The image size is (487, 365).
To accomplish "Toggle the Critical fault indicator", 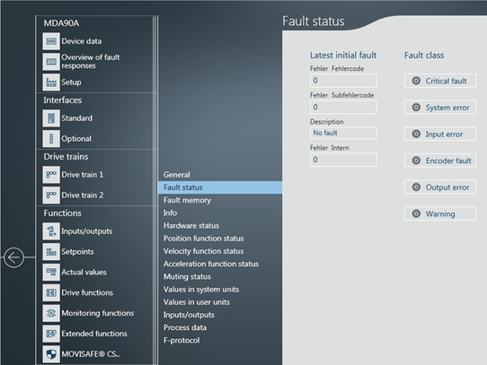I will 416,81.
